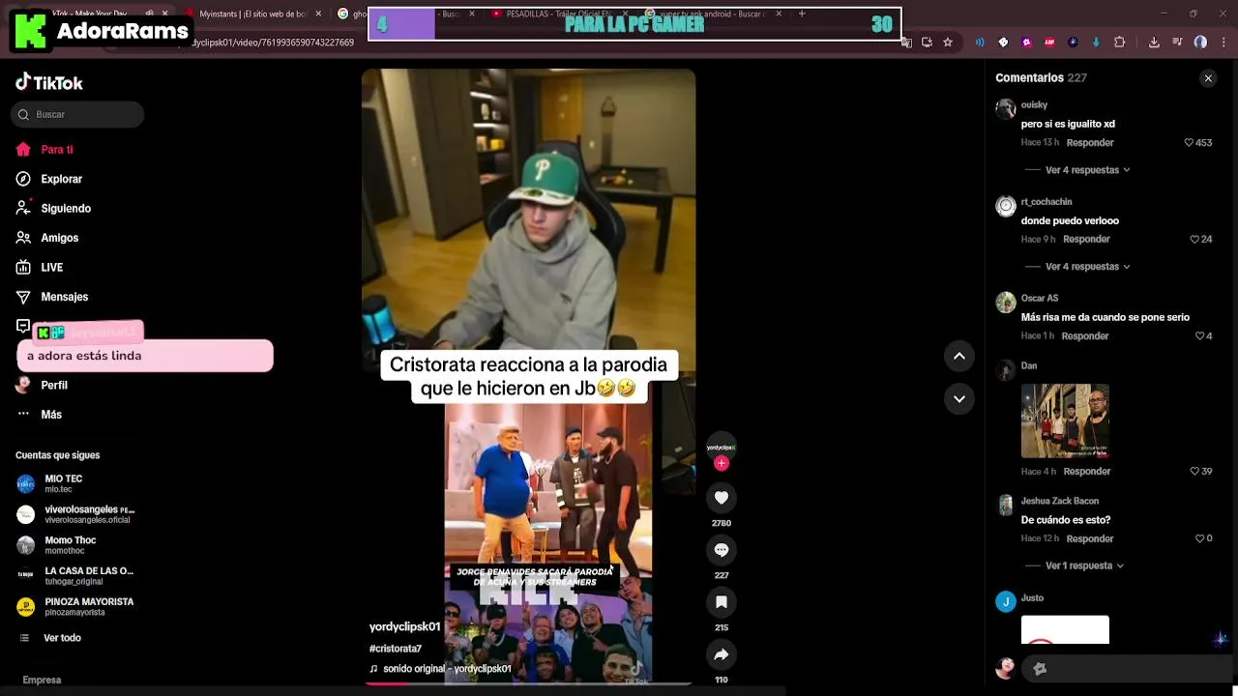The image size is (1238, 696).
Task: Open the image in Dan's comment
Action: (x=1065, y=420)
